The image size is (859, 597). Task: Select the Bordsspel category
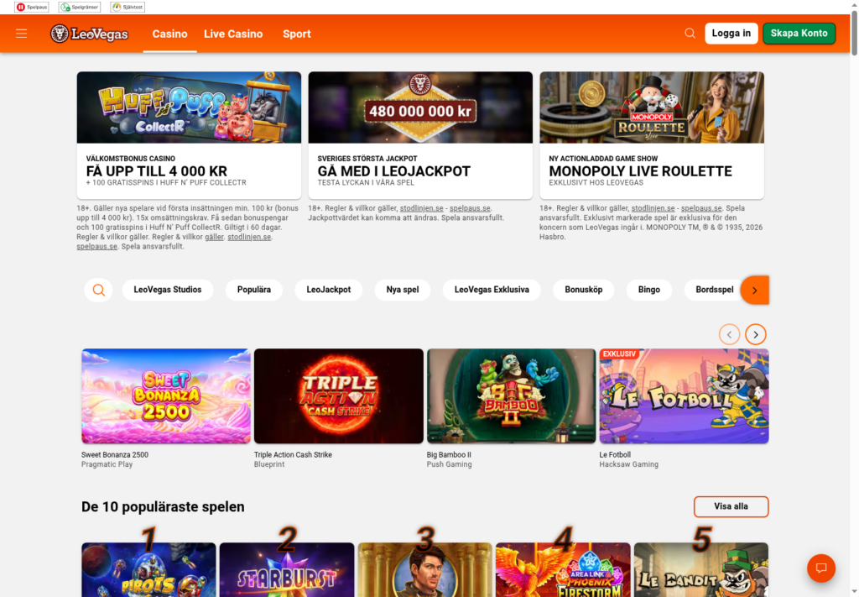click(x=715, y=290)
